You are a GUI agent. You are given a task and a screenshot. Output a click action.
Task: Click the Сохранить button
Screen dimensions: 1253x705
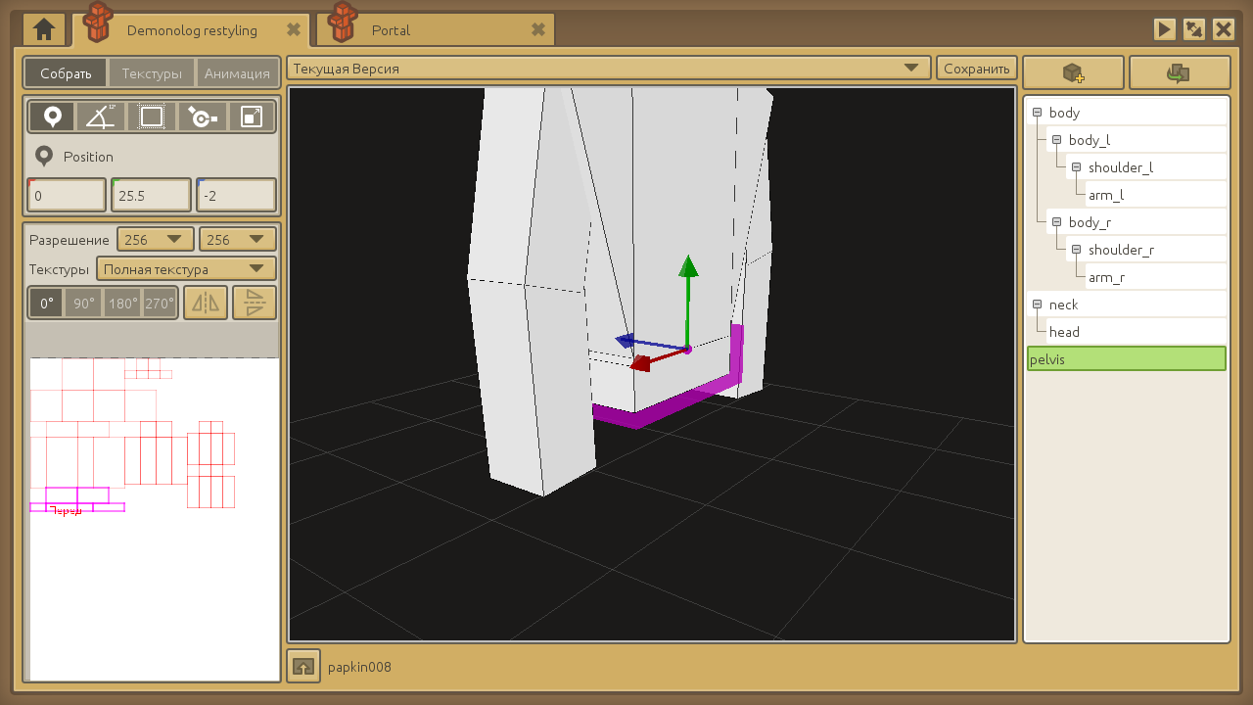point(977,69)
